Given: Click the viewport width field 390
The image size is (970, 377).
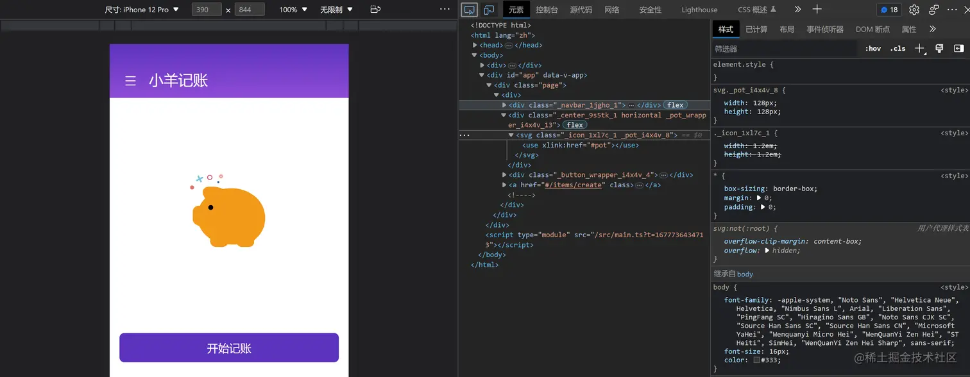Looking at the screenshot, I should click(x=207, y=10).
